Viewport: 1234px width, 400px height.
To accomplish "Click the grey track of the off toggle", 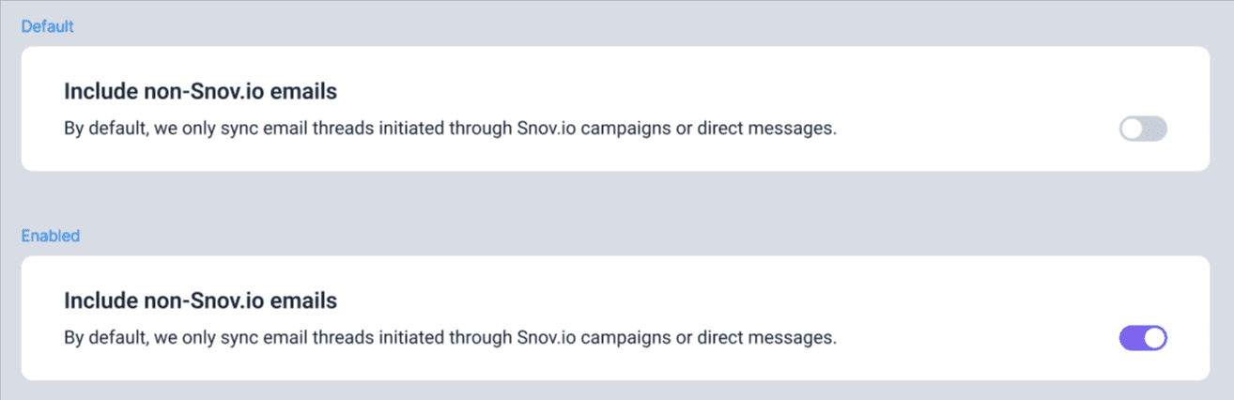I will (x=1155, y=129).
